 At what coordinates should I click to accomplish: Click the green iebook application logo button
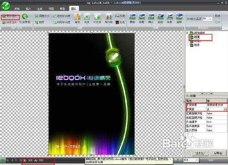tap(5, 5)
